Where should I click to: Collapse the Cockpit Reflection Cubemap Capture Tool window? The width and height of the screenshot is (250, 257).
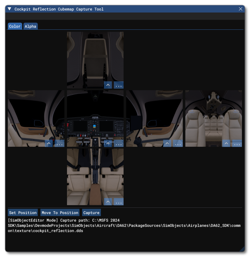coord(9,9)
